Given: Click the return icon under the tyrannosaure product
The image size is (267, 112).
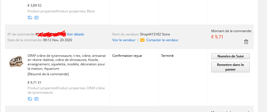Looking at the screenshot, I should [36, 99].
